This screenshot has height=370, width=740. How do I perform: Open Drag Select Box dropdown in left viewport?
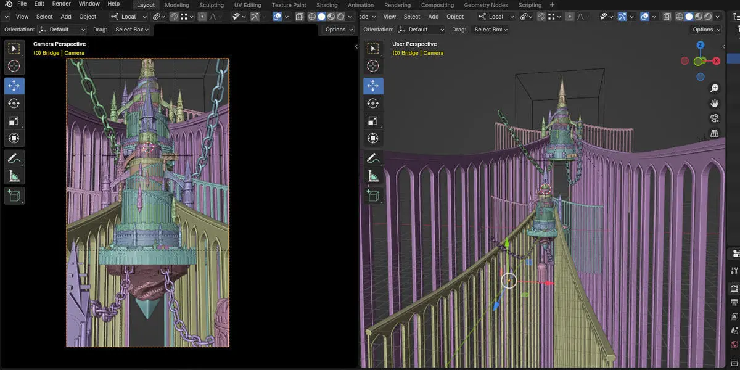click(x=132, y=30)
